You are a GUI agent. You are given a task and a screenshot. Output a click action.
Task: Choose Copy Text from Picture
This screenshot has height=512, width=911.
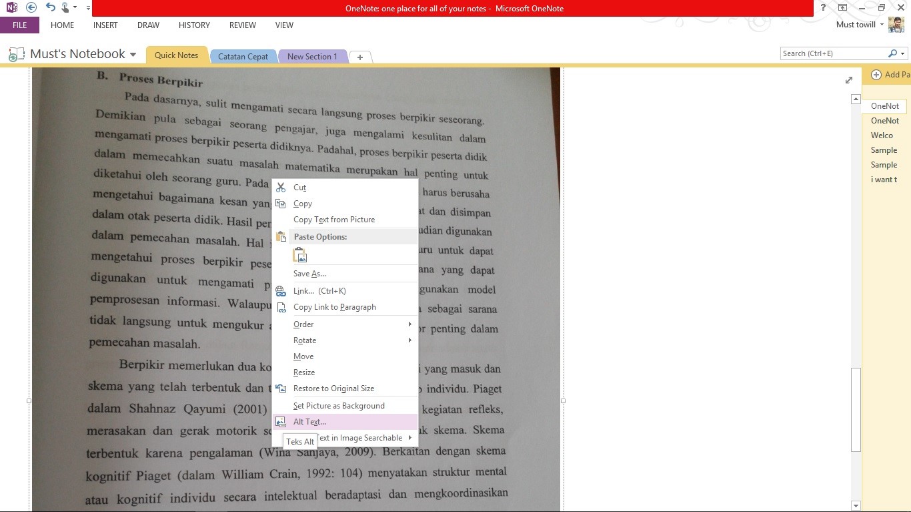pyautogui.click(x=333, y=219)
